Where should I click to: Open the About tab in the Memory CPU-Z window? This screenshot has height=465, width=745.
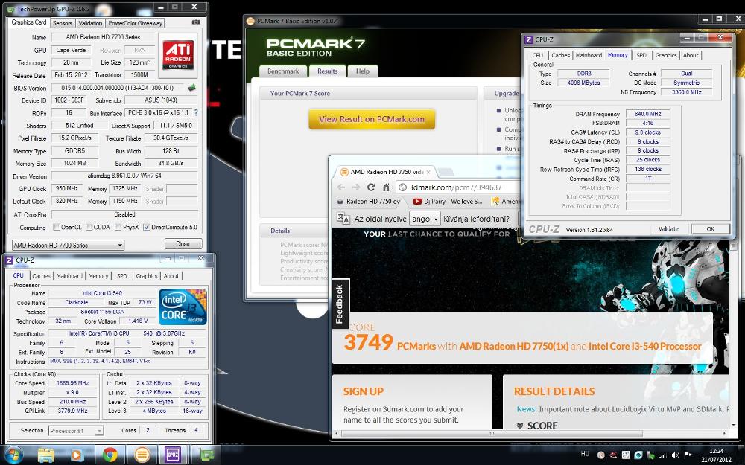tap(691, 55)
